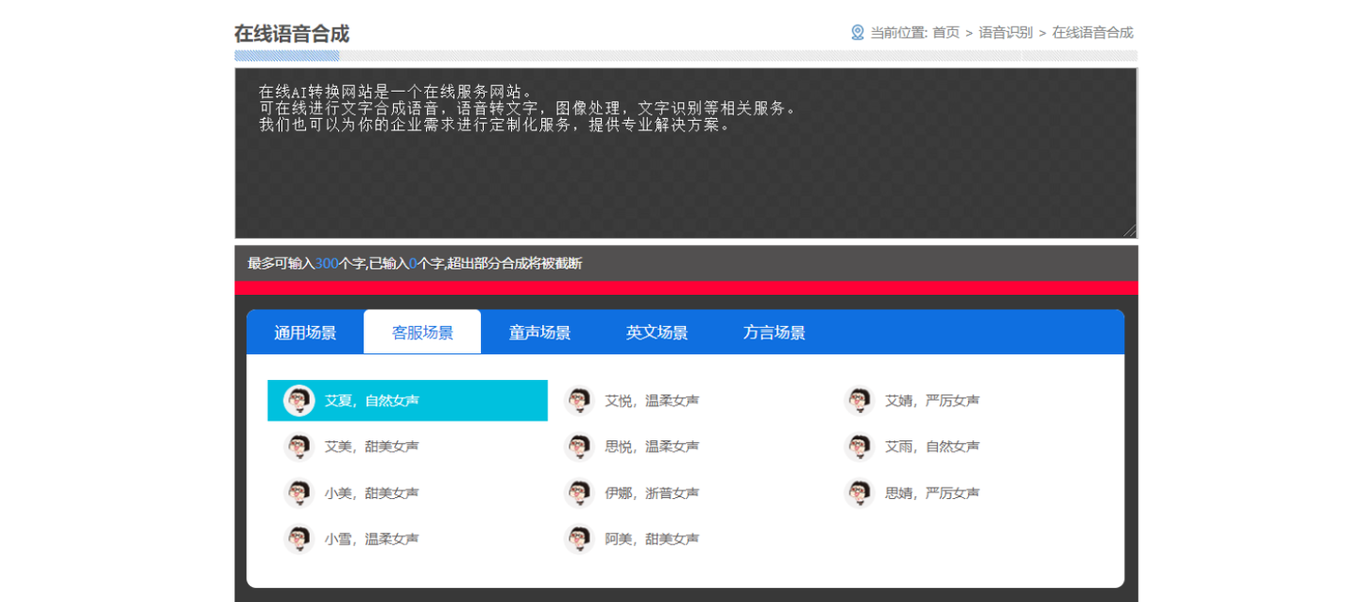Open the 童声场景 tab
1348x602 pixels.
pyautogui.click(x=540, y=332)
